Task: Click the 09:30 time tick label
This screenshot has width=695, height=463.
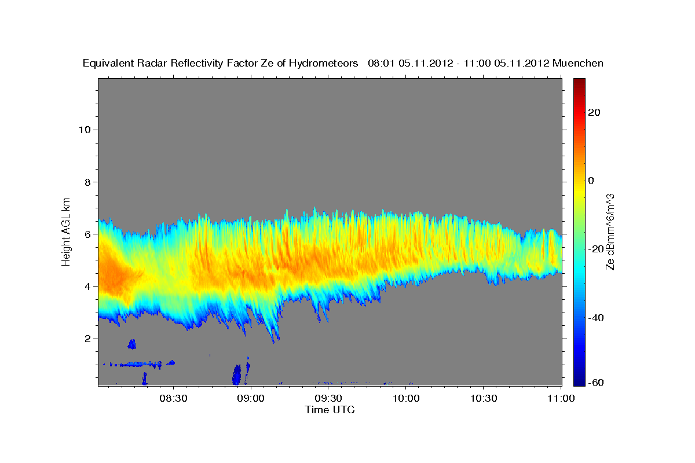Action: [329, 399]
